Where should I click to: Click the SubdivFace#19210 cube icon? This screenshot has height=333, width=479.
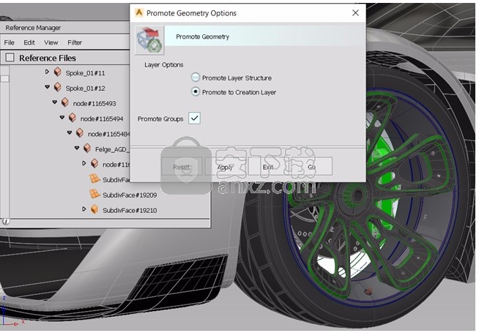pos(94,210)
